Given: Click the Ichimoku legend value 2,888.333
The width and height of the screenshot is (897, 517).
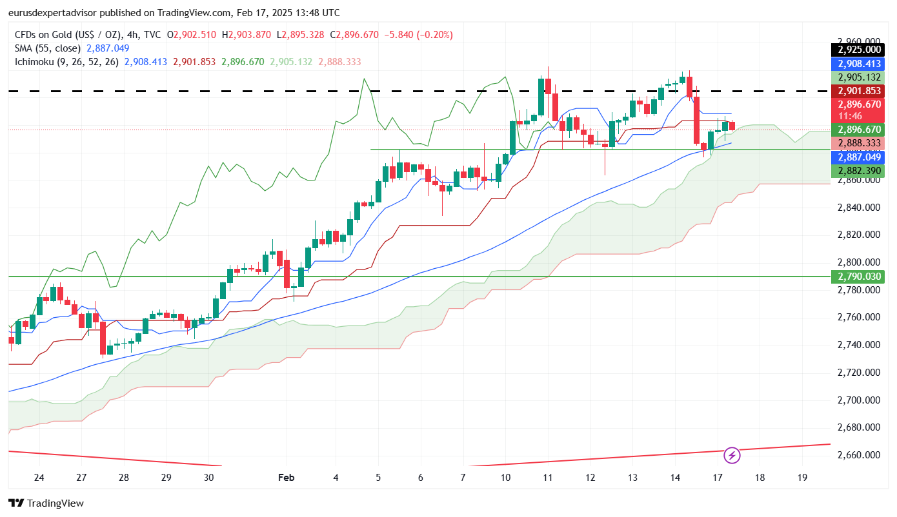Looking at the screenshot, I should 339,62.
